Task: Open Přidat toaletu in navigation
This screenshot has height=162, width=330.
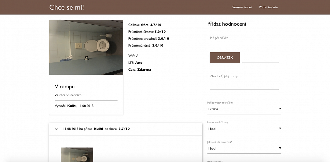Action: pos(268,7)
